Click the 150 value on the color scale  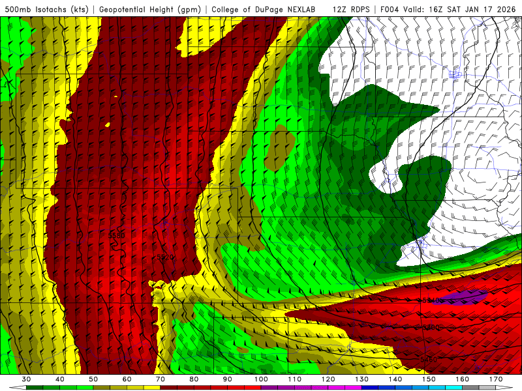click(429, 379)
